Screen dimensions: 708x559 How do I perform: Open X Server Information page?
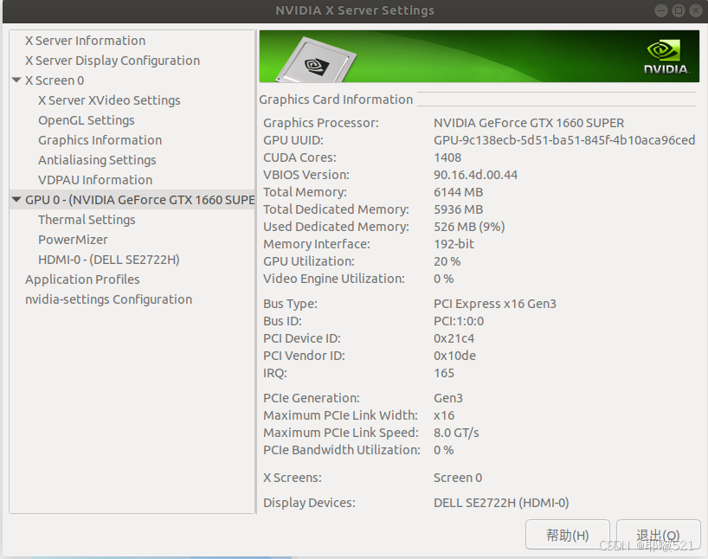click(83, 40)
